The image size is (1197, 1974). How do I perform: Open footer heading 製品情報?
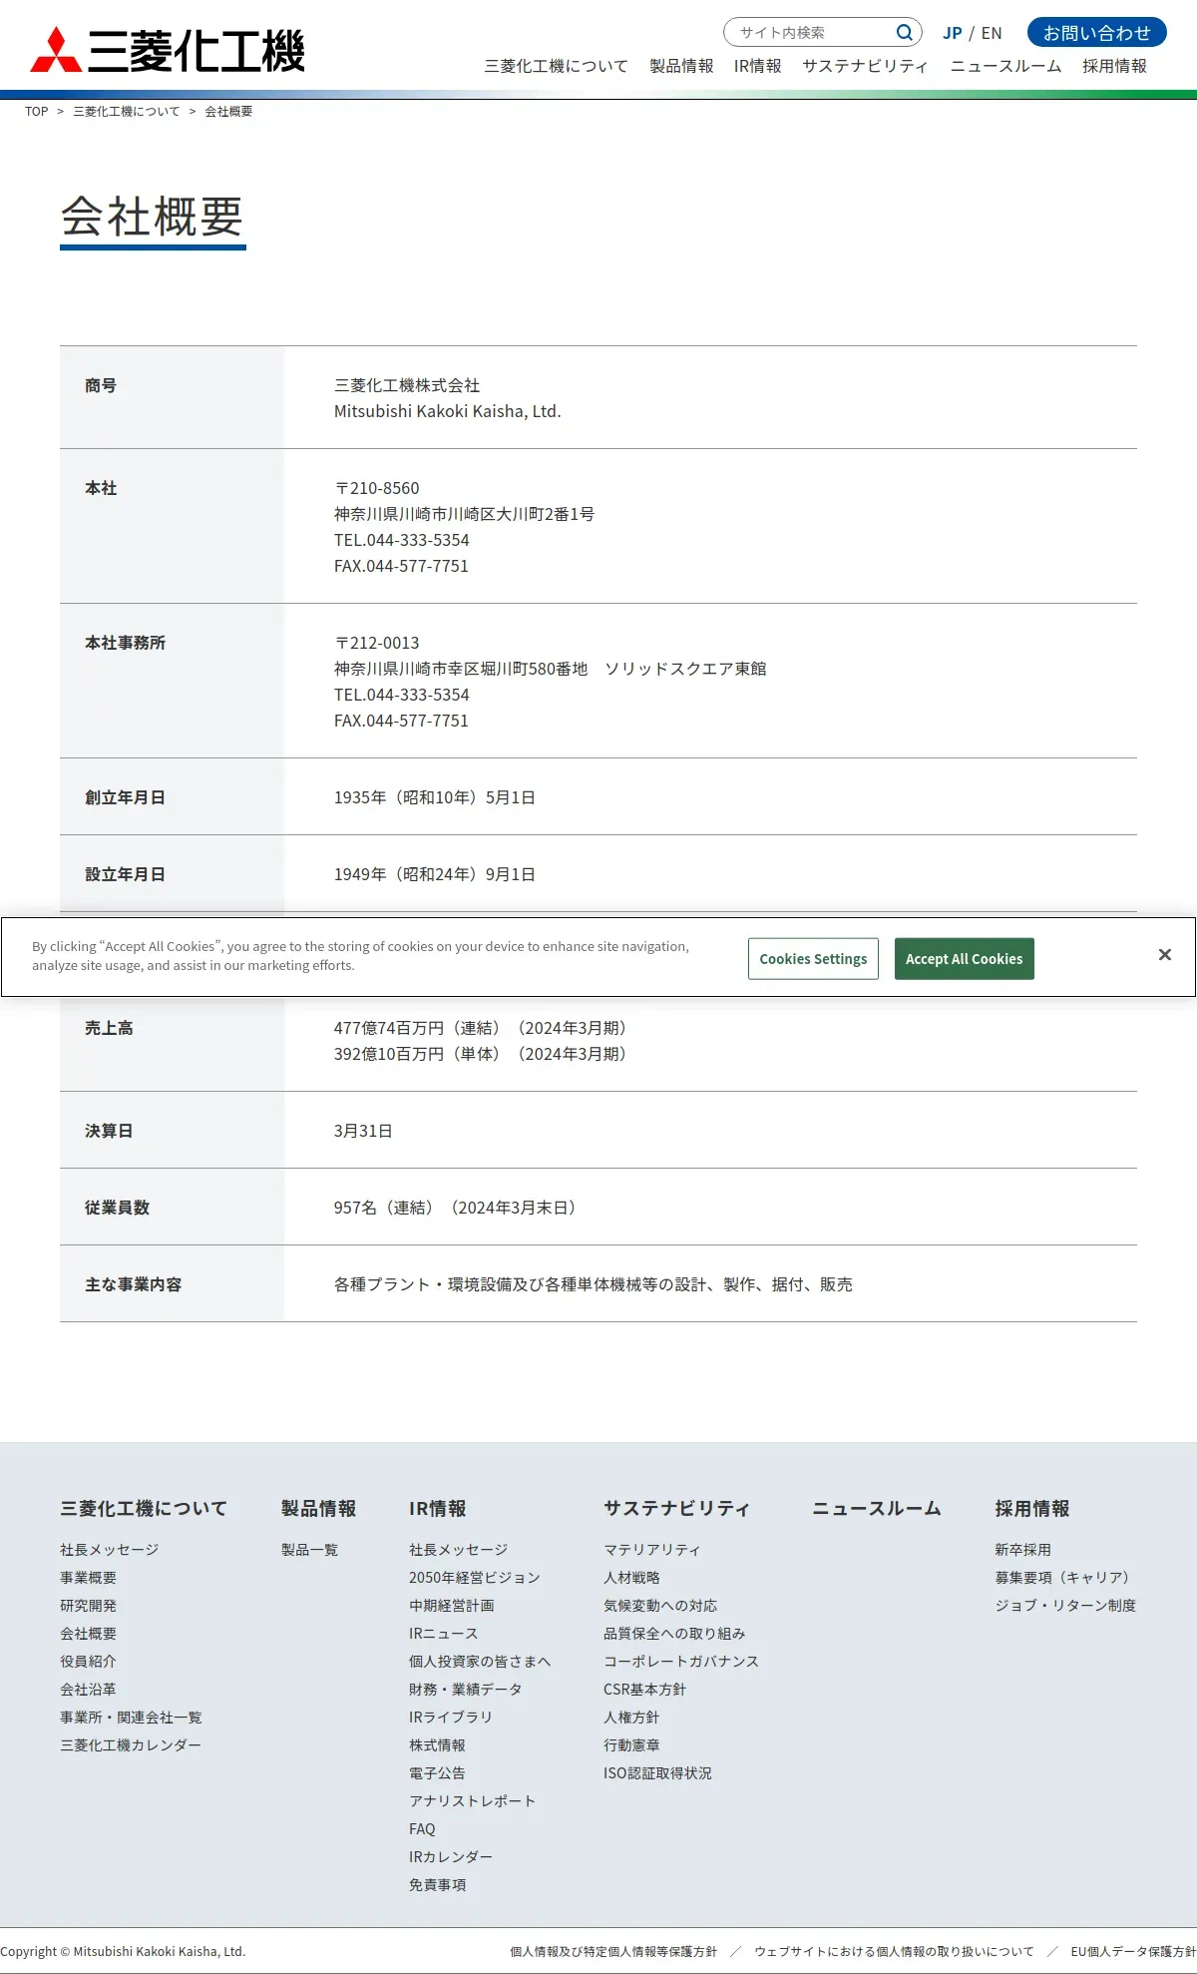click(x=318, y=1508)
